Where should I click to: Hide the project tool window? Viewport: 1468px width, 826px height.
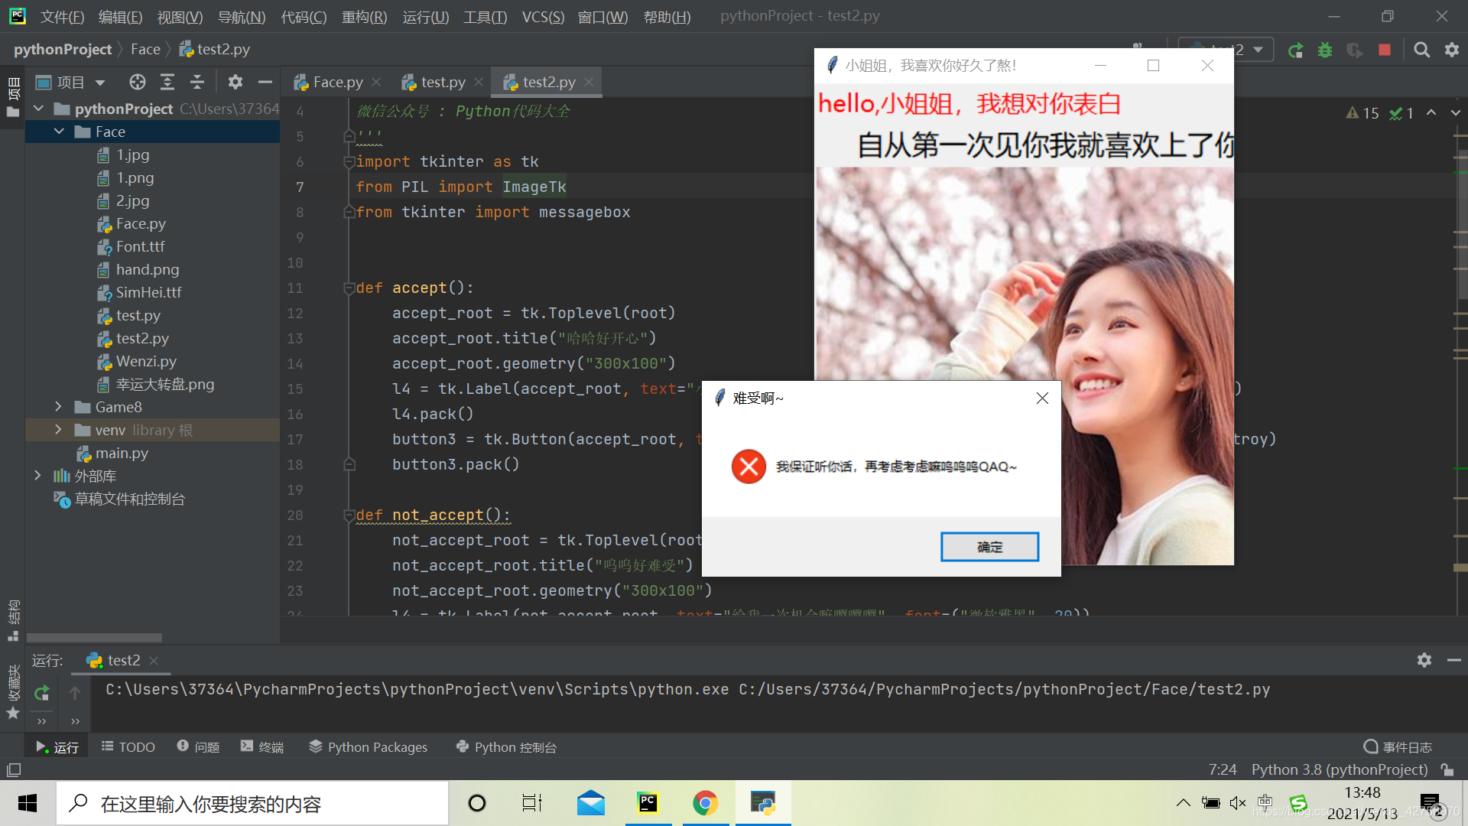[264, 82]
